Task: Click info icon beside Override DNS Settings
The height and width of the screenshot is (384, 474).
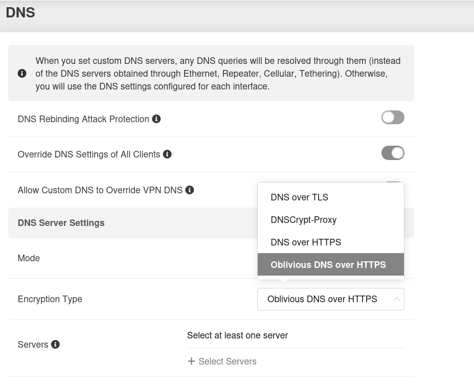Action: click(167, 154)
